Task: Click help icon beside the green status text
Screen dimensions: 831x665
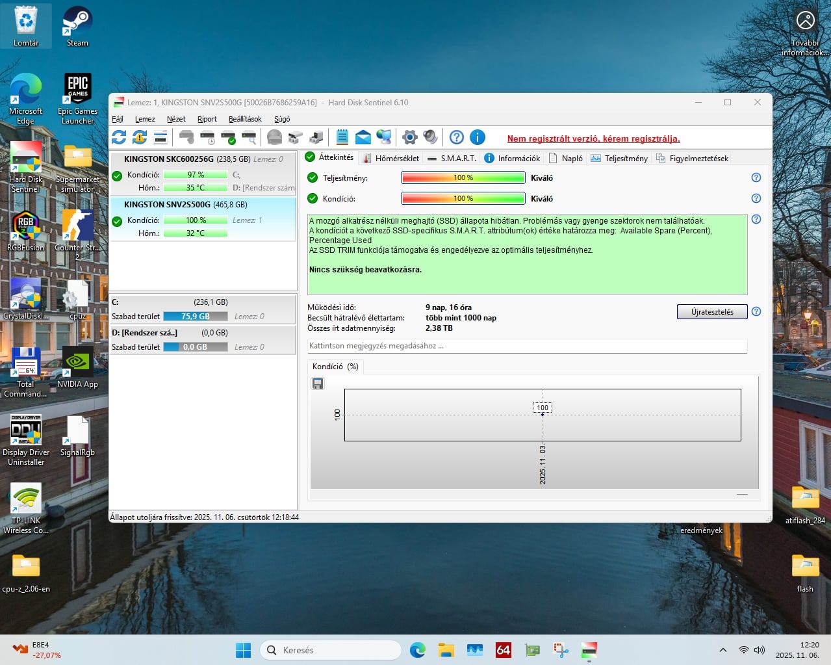Action: (756, 219)
